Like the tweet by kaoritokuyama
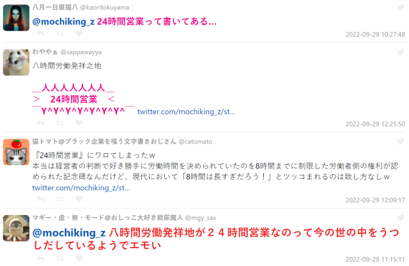 click(x=79, y=33)
